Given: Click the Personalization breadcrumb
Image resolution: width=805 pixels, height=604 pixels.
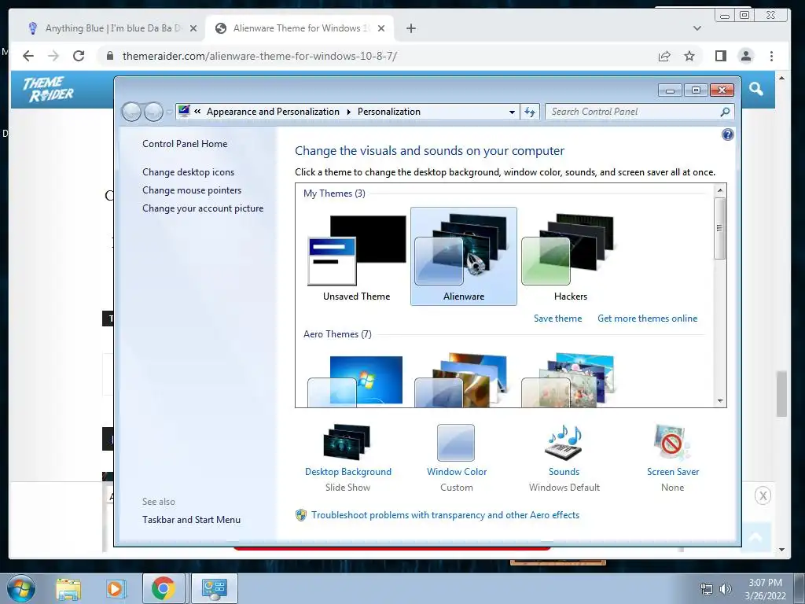Looking at the screenshot, I should tap(389, 112).
